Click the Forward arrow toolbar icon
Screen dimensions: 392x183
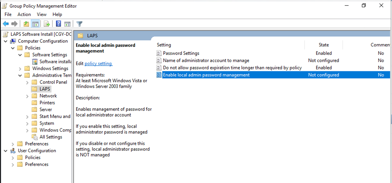(14, 24)
